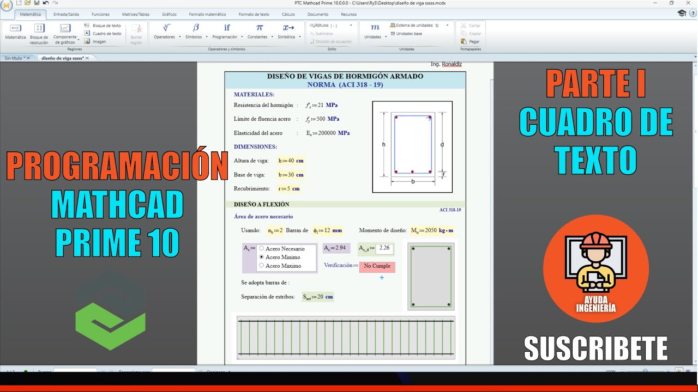Select the Acero Necesario radio option
The image size is (698, 392).
tap(261, 248)
